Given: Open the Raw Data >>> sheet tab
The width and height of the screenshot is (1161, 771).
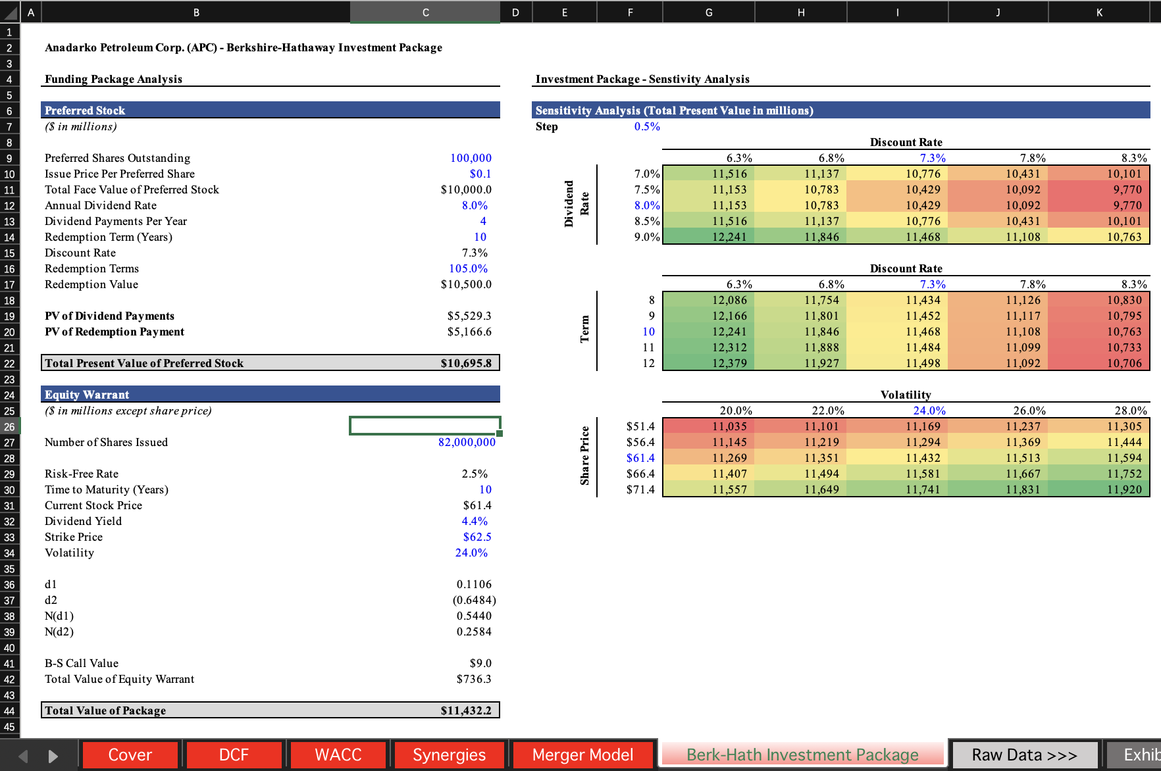Looking at the screenshot, I should [1024, 755].
